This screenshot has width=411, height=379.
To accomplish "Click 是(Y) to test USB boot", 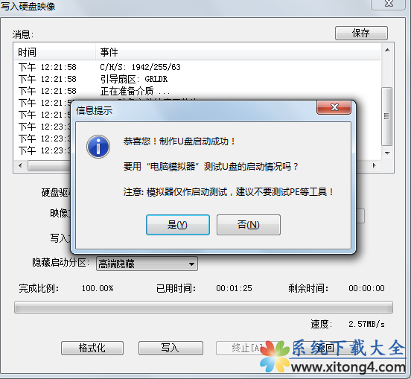I will pos(178,225).
